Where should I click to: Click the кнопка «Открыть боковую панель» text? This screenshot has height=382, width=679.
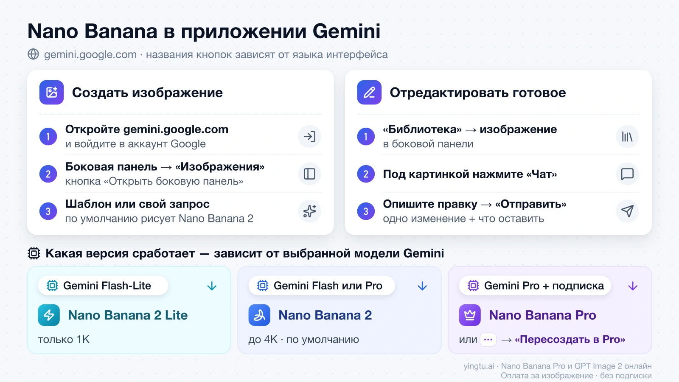point(154,181)
